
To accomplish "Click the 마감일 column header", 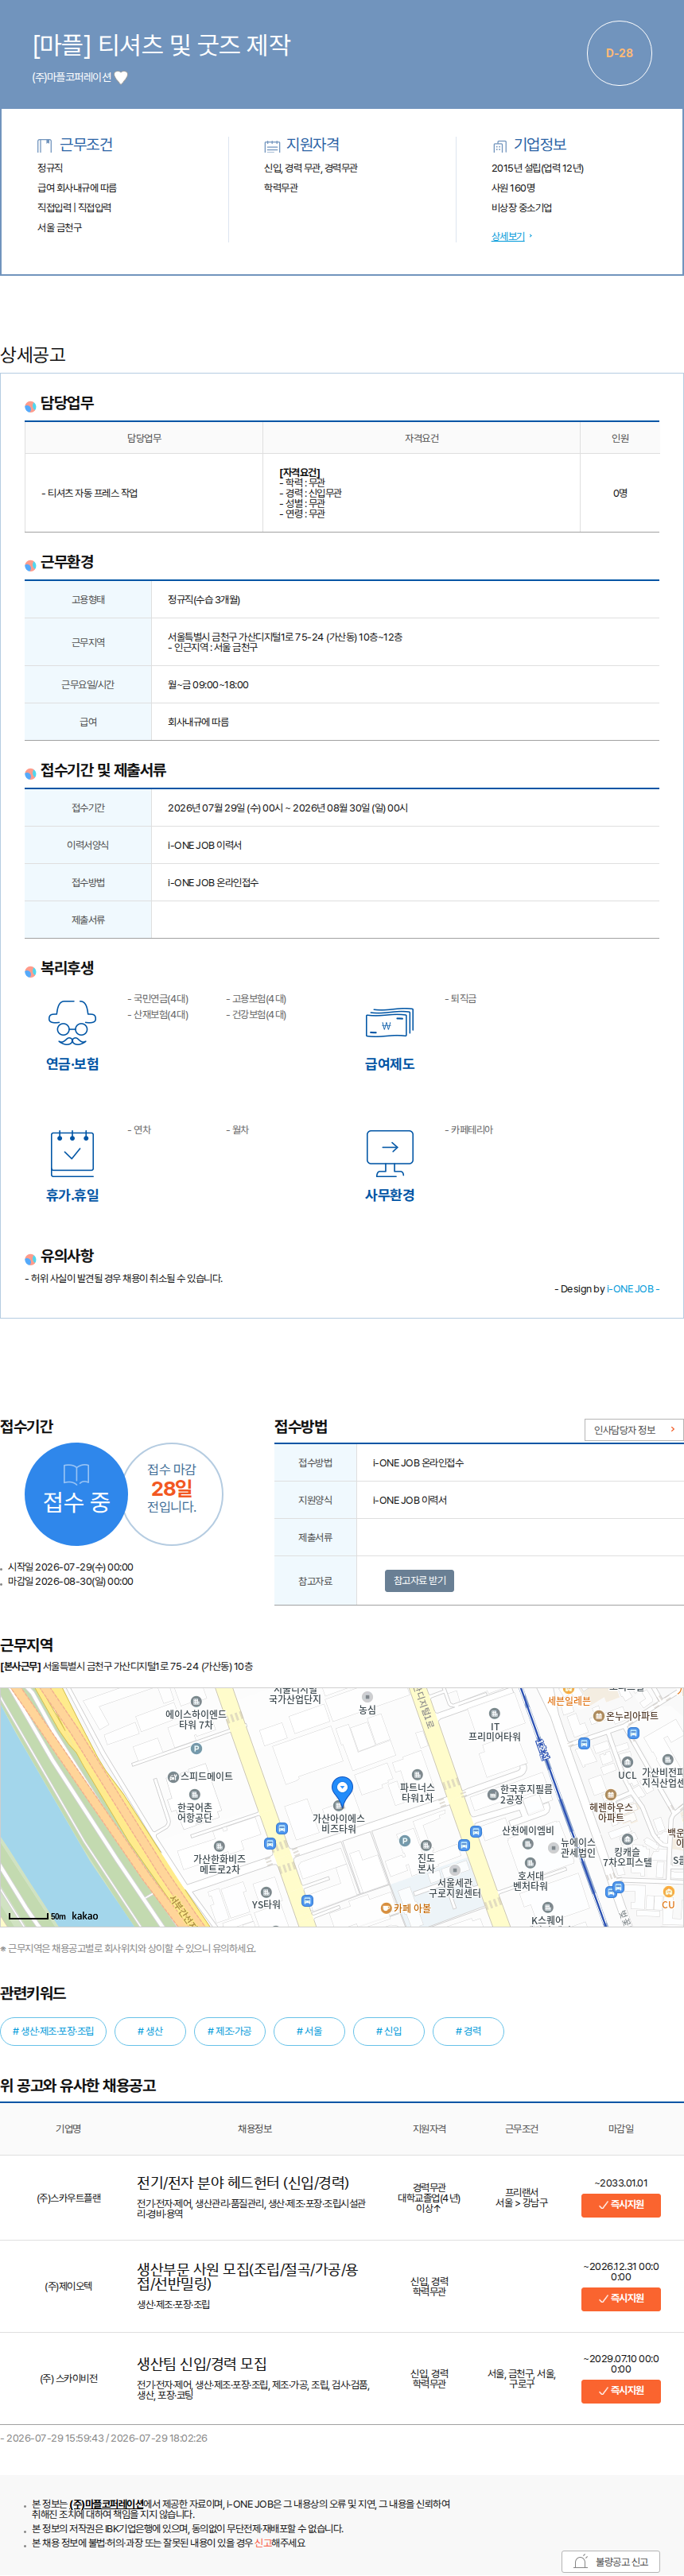I will [620, 2128].
